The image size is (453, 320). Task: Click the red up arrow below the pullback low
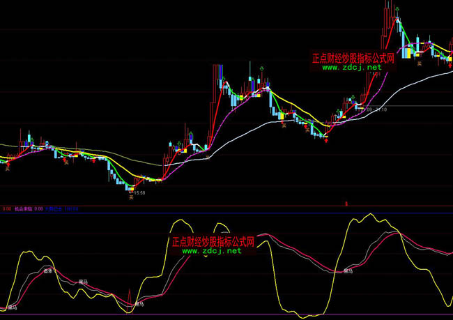point(327,140)
